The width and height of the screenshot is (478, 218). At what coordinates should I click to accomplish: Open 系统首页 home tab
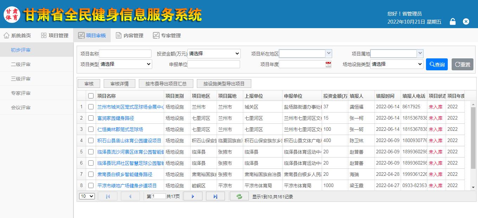17,36
